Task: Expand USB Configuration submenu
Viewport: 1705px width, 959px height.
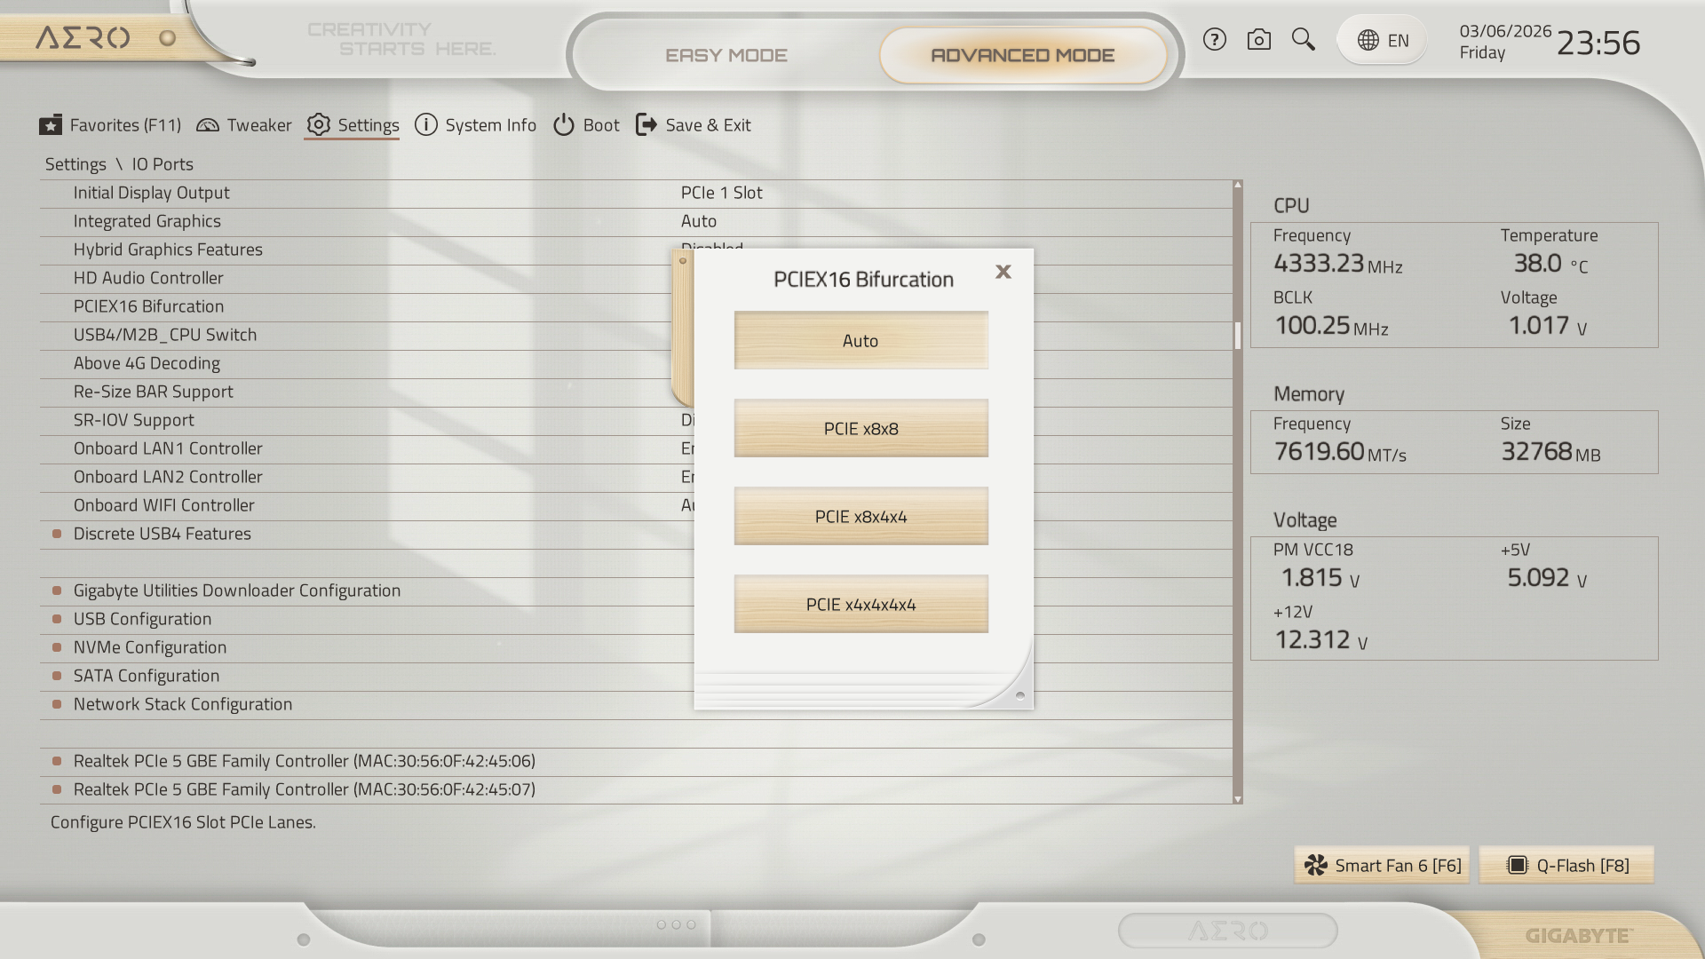Action: point(142,619)
